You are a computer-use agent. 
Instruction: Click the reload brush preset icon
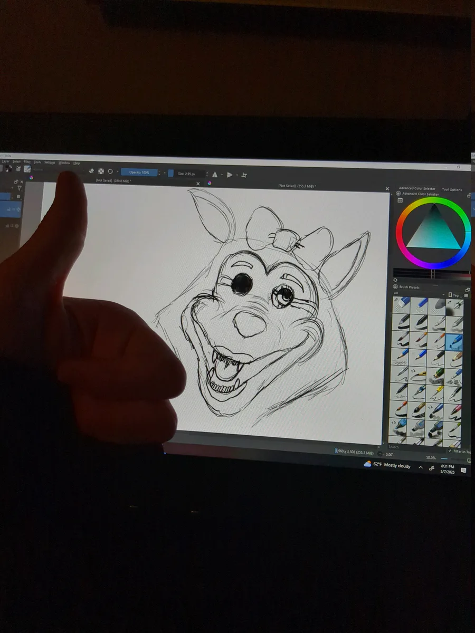(110, 172)
